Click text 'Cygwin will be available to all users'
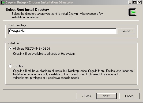 (44, 54)
